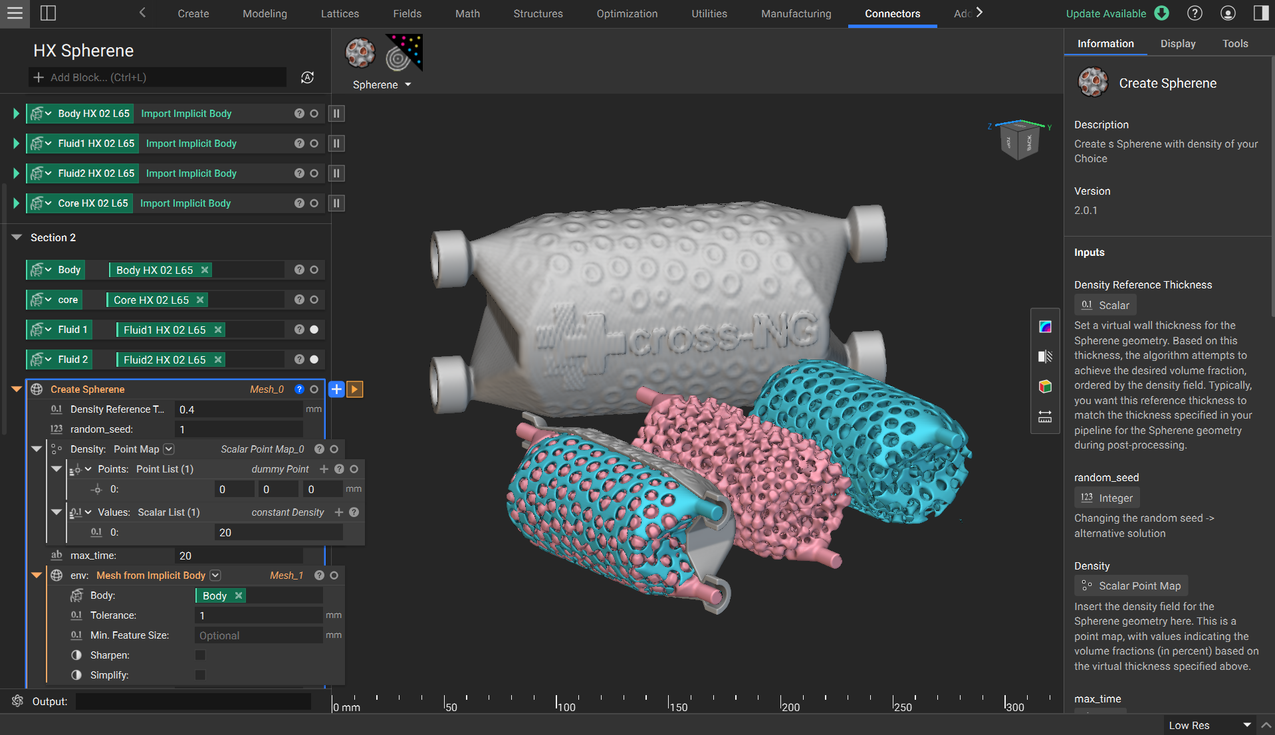Switch to the Lattices ribbon tab

(340, 13)
